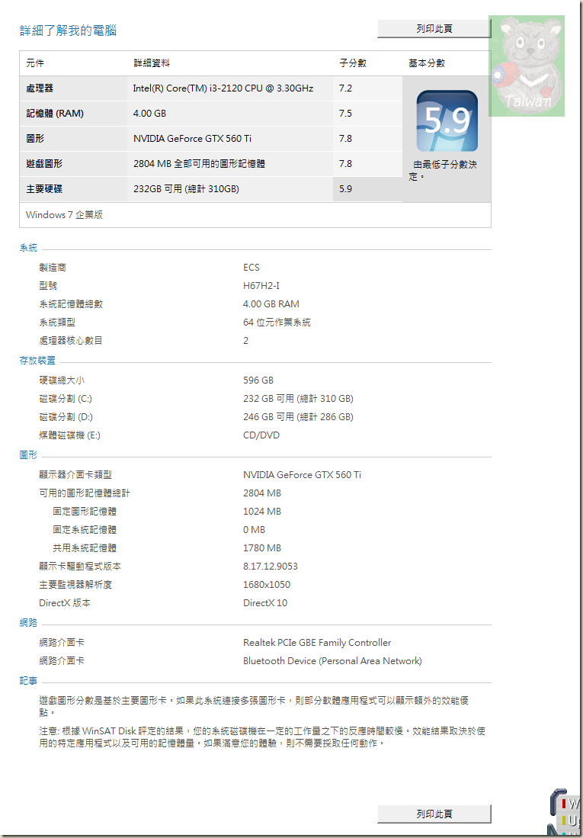The height and width of the screenshot is (838, 583).
Task: Click the 8.17.12.9053 driver version value
Action: (x=271, y=567)
